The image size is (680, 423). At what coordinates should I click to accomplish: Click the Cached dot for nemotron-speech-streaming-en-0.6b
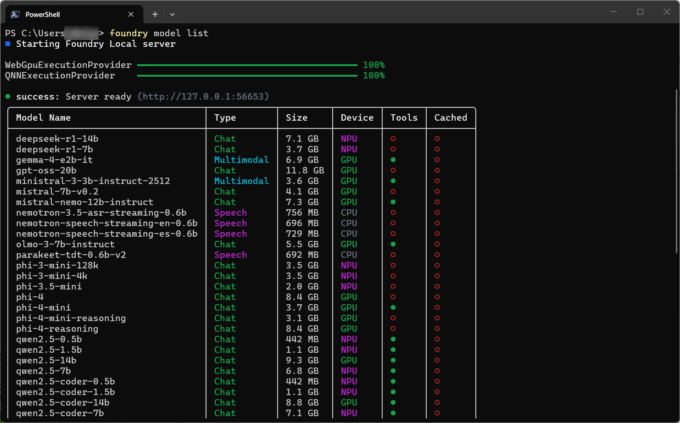coord(437,223)
